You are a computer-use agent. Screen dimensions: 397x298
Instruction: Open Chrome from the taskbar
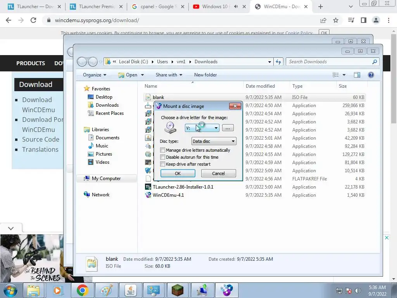[x=83, y=290]
